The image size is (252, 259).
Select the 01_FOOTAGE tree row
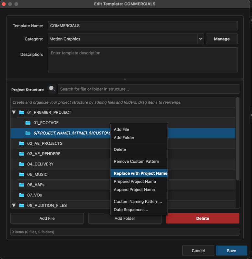(x=123, y=123)
